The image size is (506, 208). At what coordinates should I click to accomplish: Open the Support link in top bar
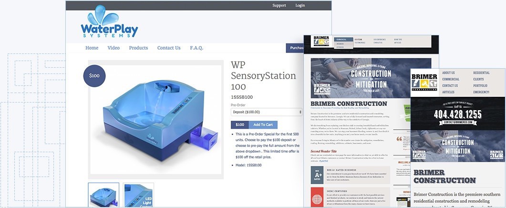[x=279, y=6]
